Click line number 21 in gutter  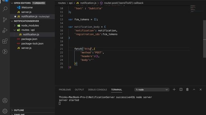61,49
